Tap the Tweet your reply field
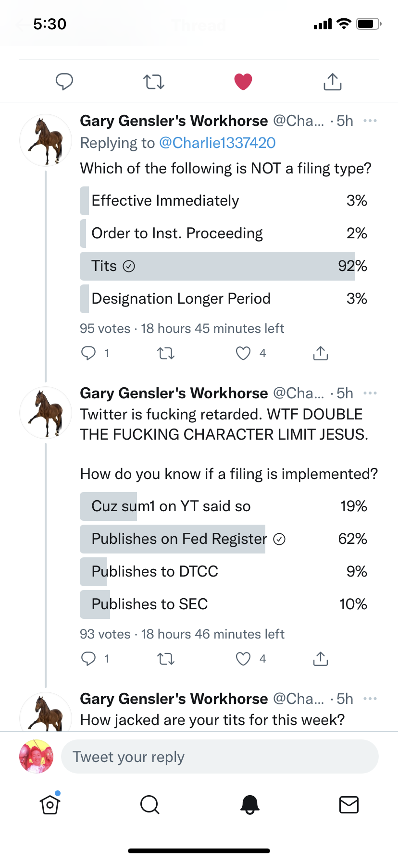This screenshot has width=398, height=861. tap(220, 757)
